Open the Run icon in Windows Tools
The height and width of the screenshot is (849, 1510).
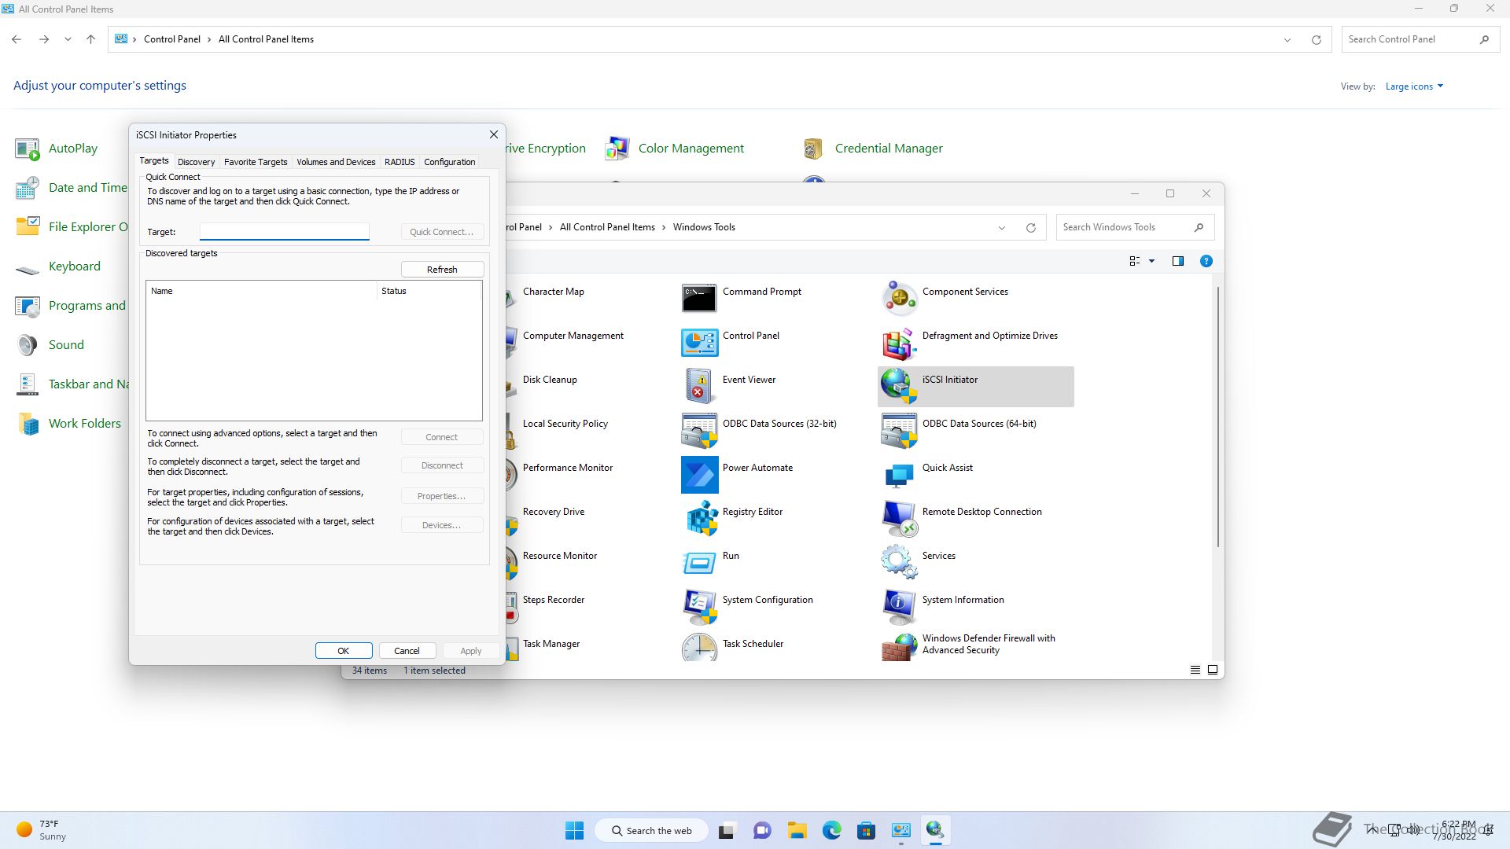point(699,563)
